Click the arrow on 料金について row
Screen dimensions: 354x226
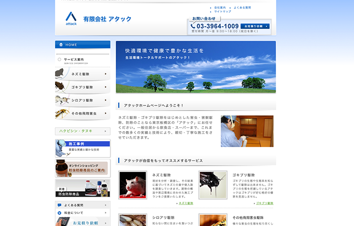[x=105, y=213]
